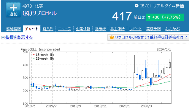Open the みんかぶ tab
189x109 pixels.
tap(172, 29)
